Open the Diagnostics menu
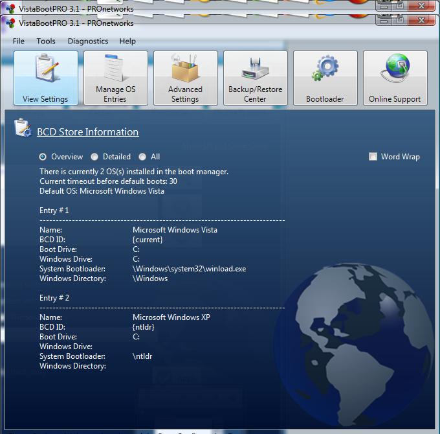440x434 pixels. pos(88,41)
